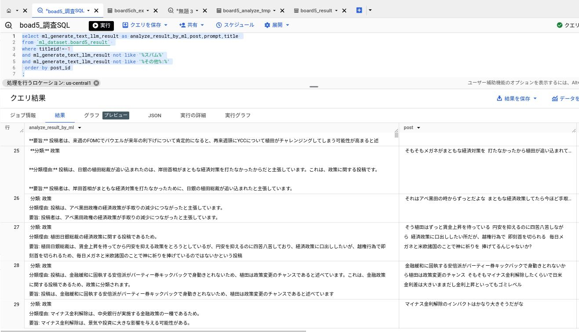Open the *boad5_調査SQL tab options dropdown
The width and height of the screenshot is (579, 332).
click(x=88, y=11)
